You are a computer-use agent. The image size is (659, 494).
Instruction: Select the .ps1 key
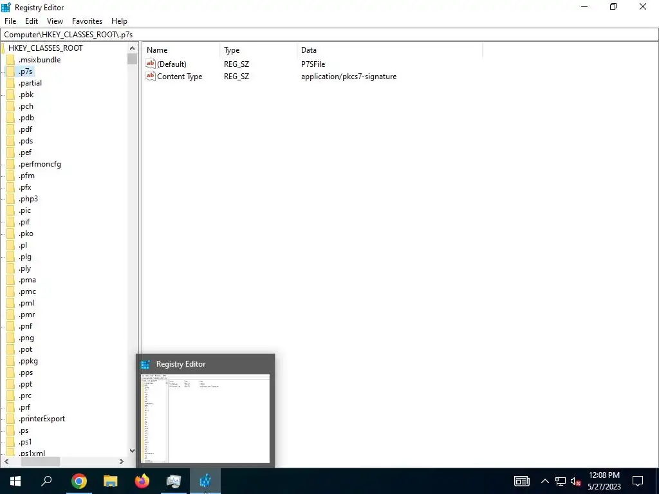(x=25, y=442)
